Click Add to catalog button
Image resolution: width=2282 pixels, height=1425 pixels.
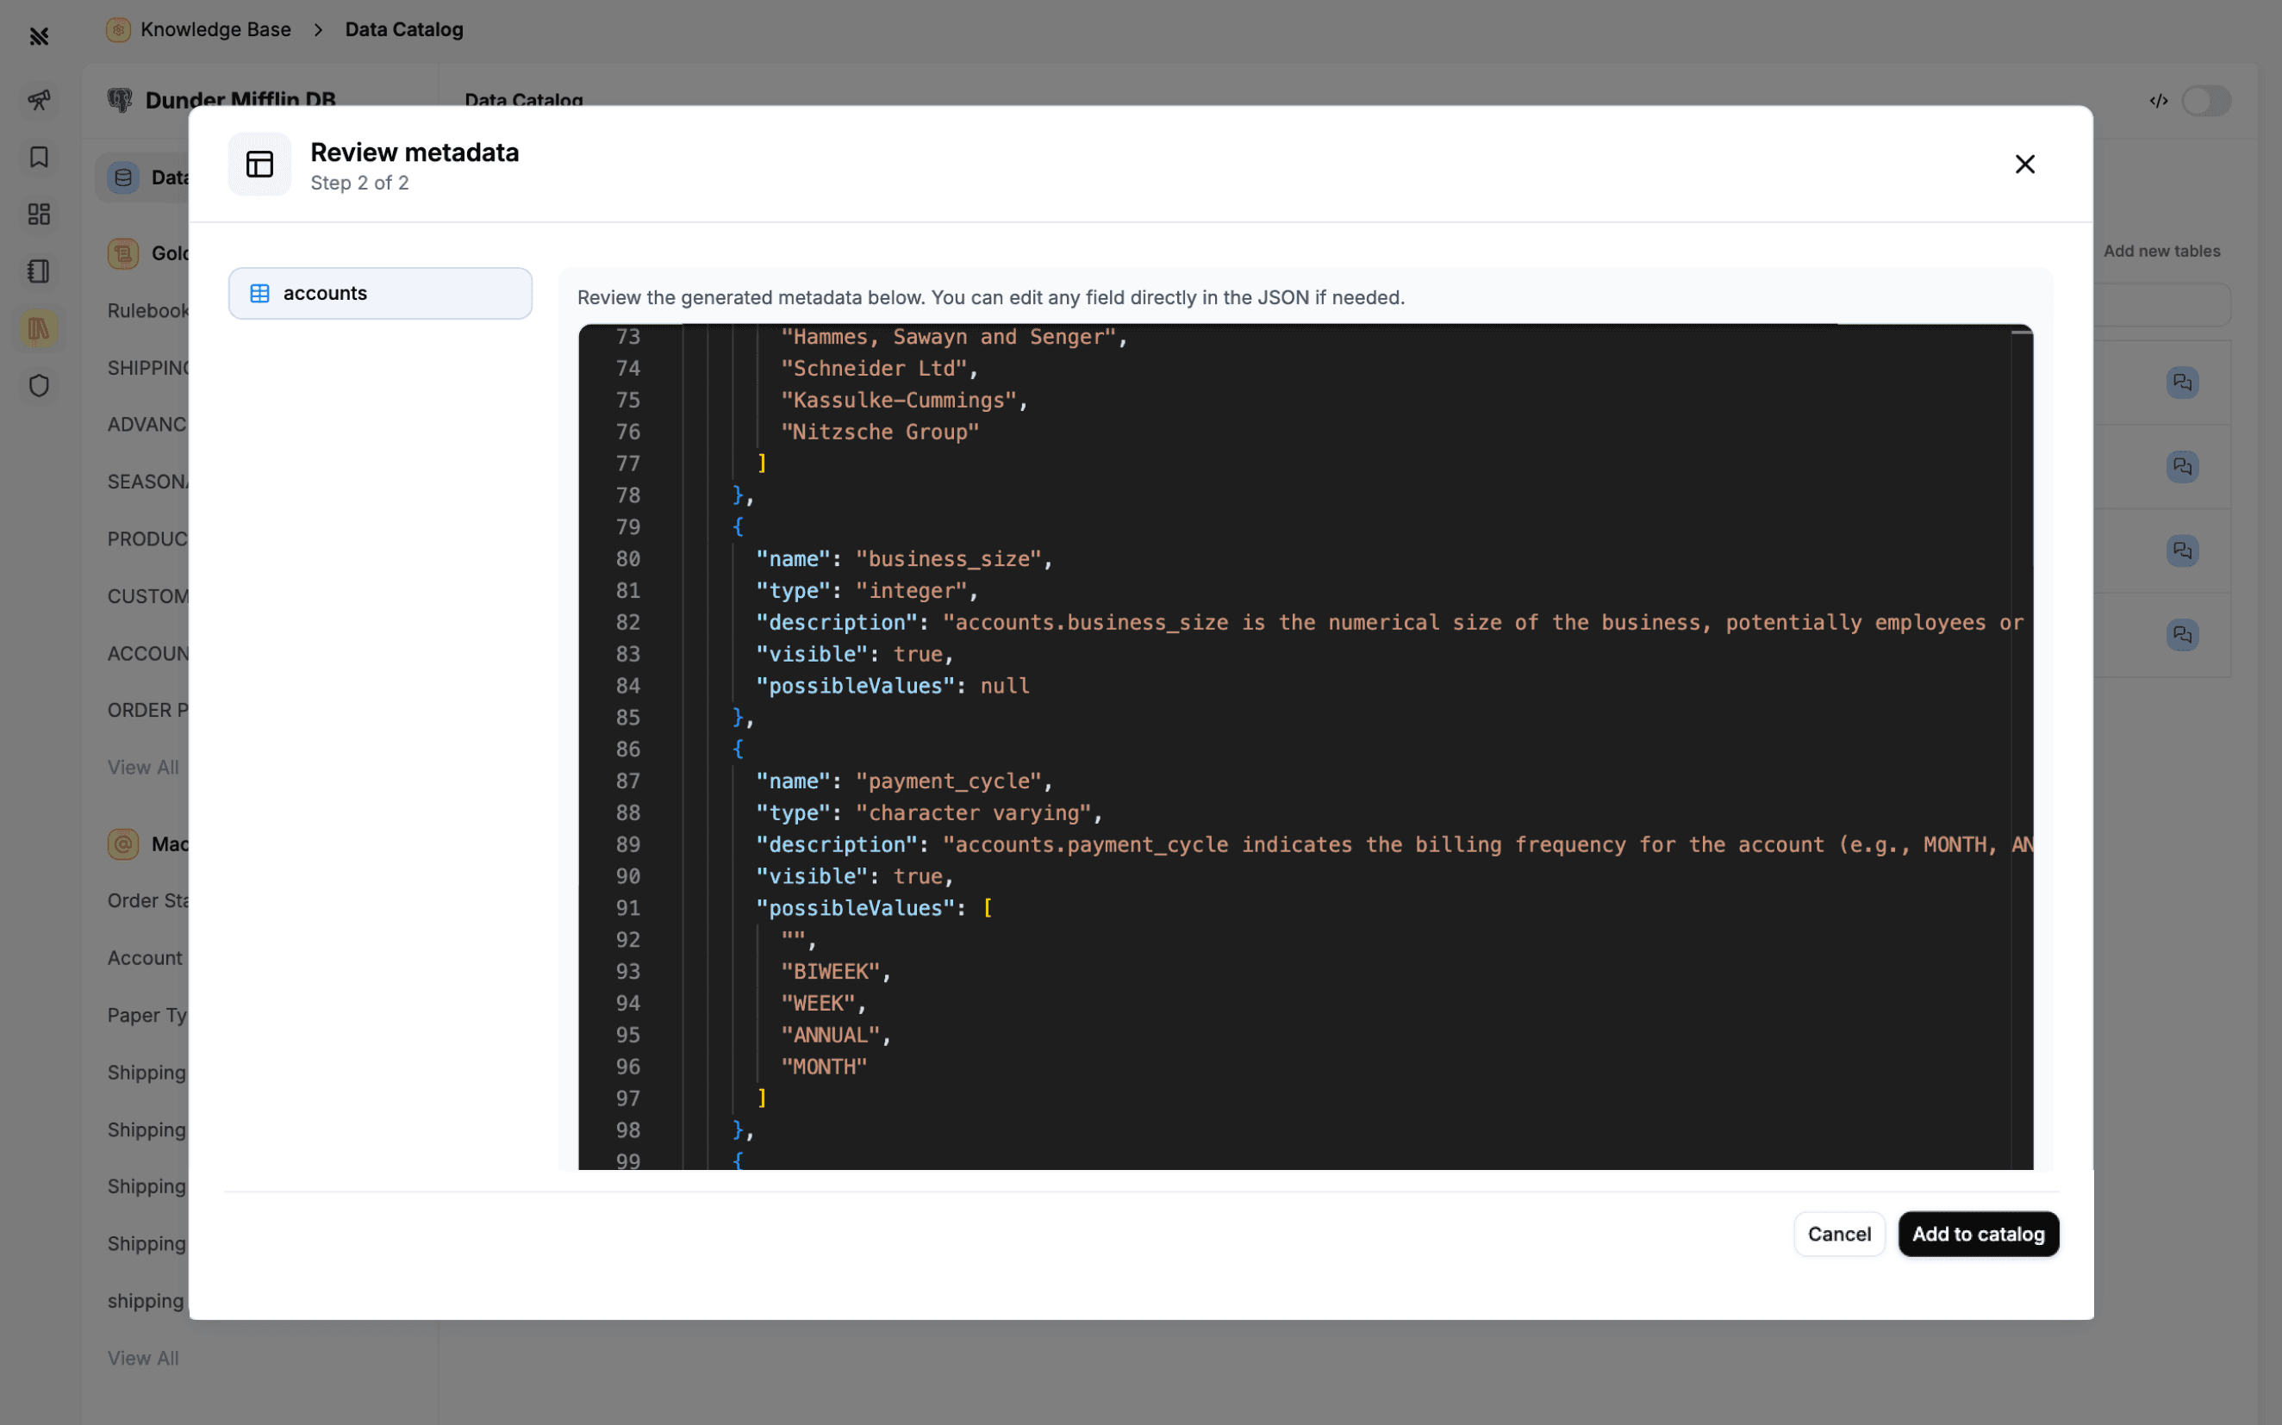[x=1978, y=1234]
